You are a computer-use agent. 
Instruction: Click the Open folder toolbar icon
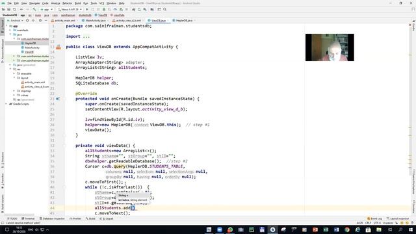3,9
